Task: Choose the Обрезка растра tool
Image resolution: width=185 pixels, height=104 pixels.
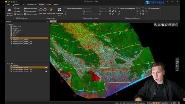Action: (x=30, y=11)
